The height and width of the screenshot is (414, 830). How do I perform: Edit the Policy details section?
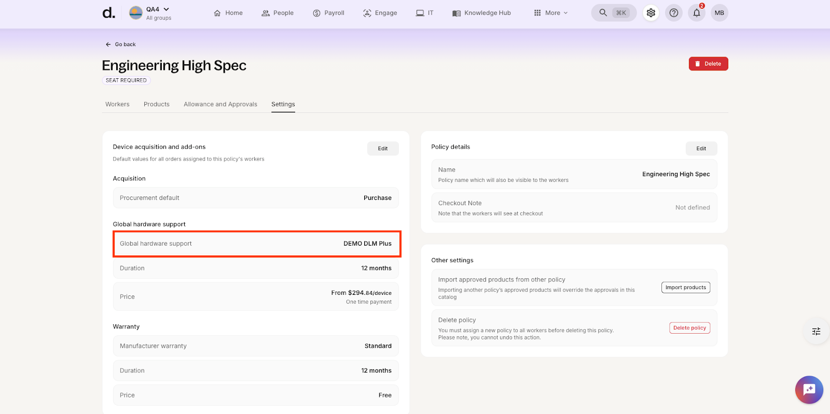pyautogui.click(x=701, y=149)
